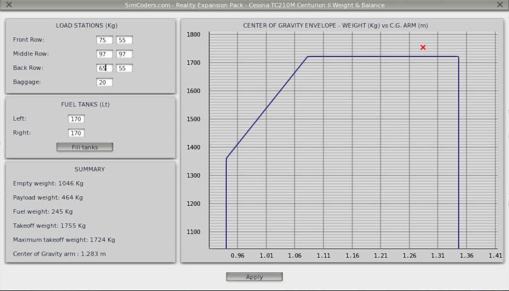Click the 1800 label on the weight axis
The image size is (509, 291).
click(193, 34)
